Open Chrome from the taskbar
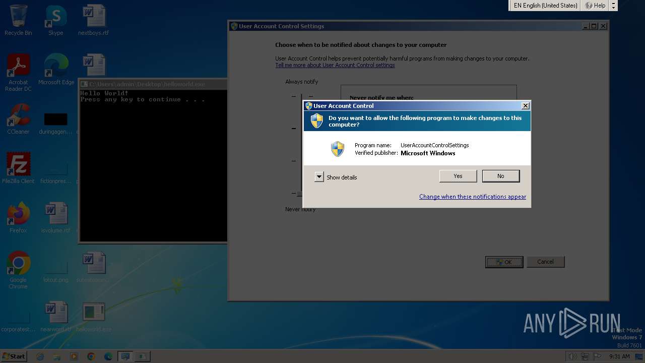 (x=91, y=356)
